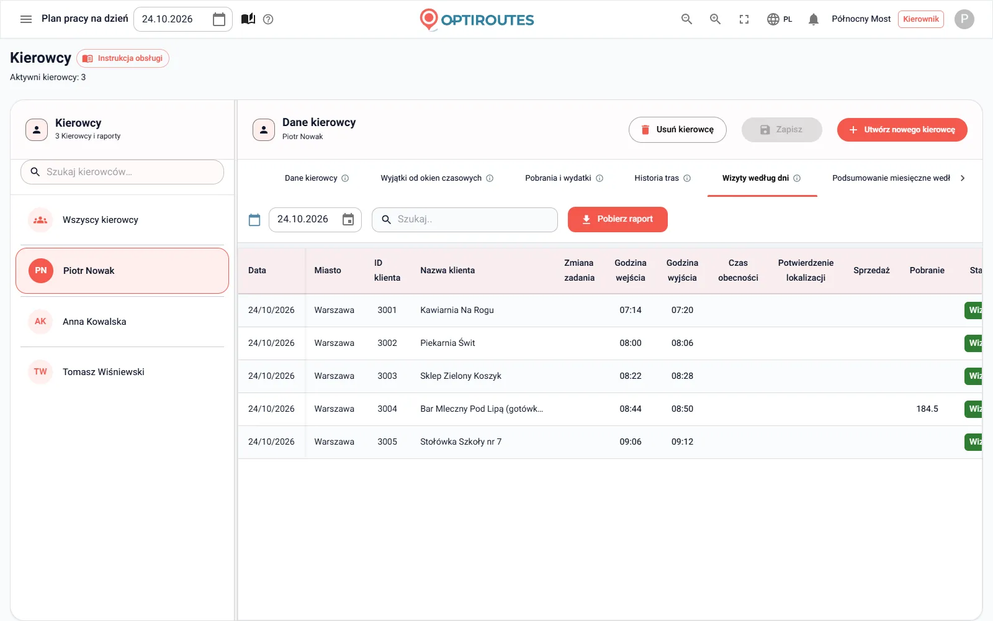Screen dimensions: 993x621
Task: Click Usuń kierowcę button
Action: pos(678,130)
